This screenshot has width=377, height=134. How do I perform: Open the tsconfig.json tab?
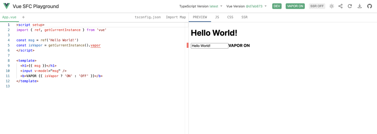(148, 17)
